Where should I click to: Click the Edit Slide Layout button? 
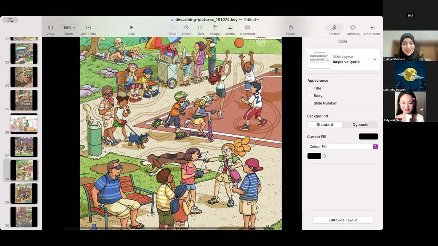(343, 220)
